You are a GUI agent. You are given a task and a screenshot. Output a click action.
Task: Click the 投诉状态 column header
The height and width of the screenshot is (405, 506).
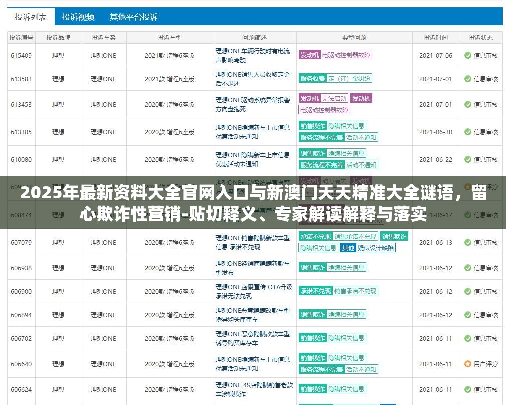(x=481, y=38)
